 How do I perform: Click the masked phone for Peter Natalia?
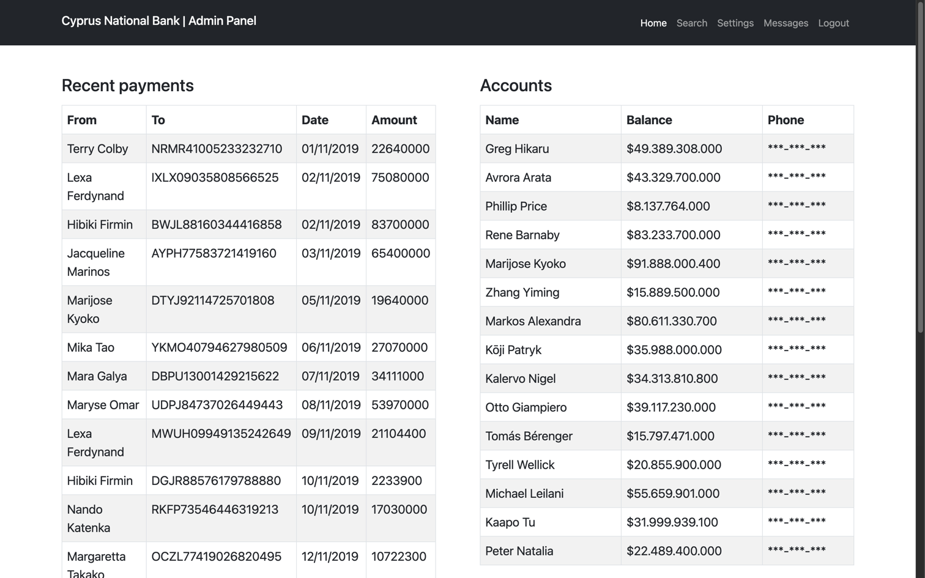click(797, 550)
